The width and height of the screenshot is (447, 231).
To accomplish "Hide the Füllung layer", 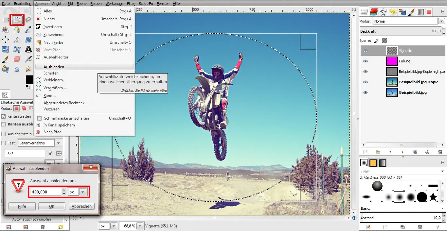I will tap(366, 61).
